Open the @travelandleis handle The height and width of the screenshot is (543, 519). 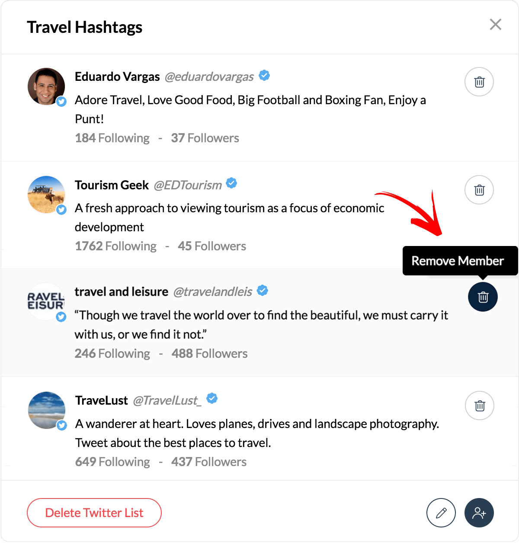[212, 292]
